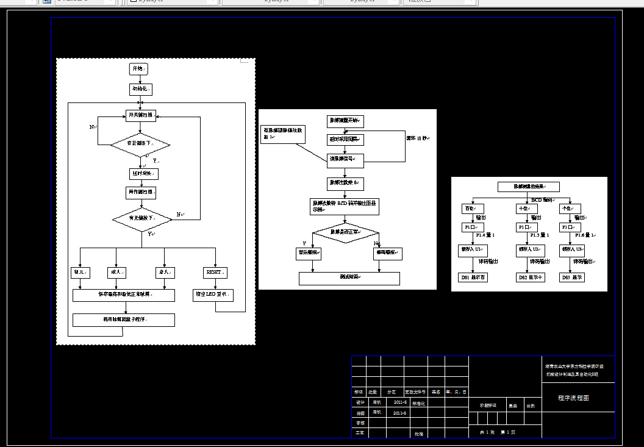Select the '2011-5' date in the 设计 row
The height and width of the screenshot is (447, 644).
pos(400,402)
